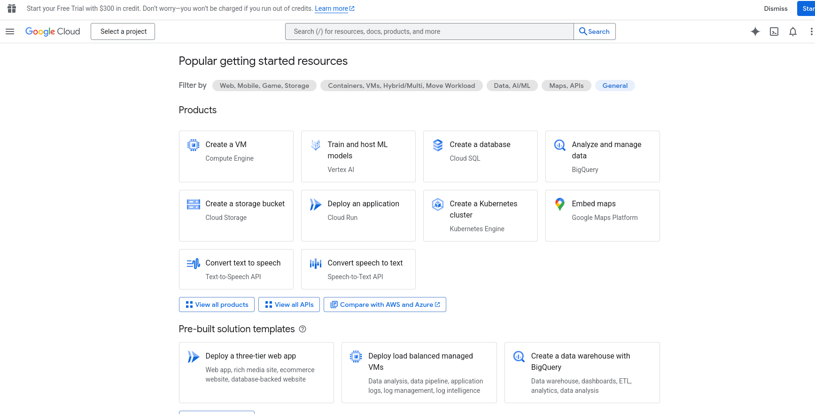Open Analyze and manage data card
Viewport: 815px width, 414px height.
click(603, 156)
